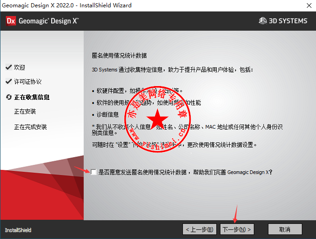
Task: Click the 3D Systems logo icon
Action: point(263,21)
